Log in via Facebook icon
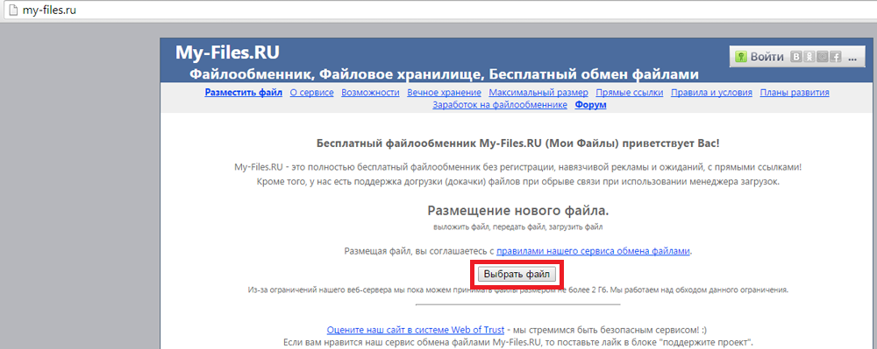 click(836, 57)
